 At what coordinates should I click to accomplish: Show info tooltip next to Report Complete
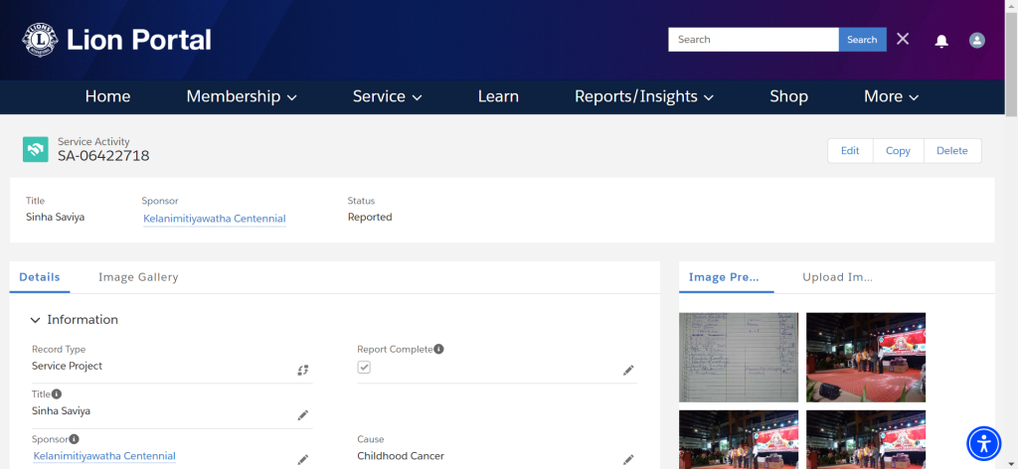click(x=438, y=349)
